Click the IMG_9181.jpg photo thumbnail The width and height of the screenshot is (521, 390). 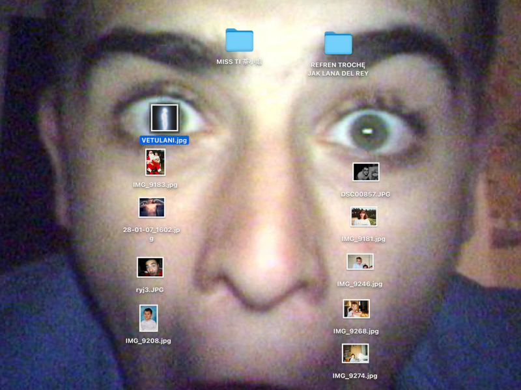363,216
